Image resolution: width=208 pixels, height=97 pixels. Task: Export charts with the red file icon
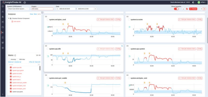coord(187,9)
